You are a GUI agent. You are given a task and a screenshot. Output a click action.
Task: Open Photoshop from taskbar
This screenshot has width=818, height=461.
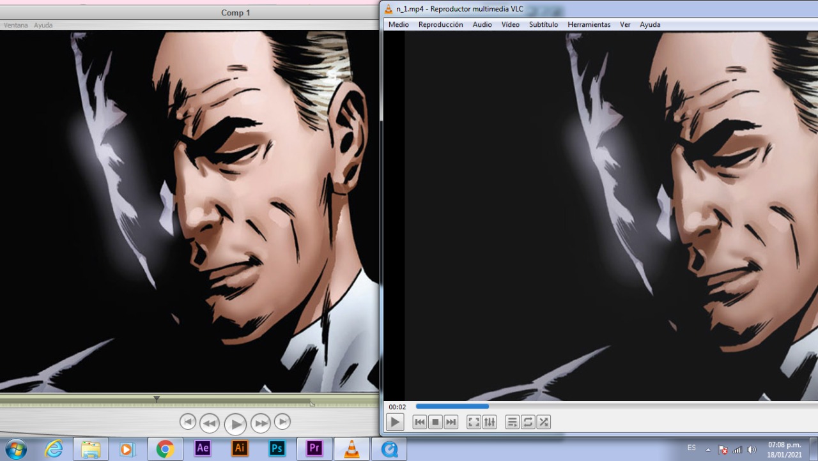pos(277,448)
